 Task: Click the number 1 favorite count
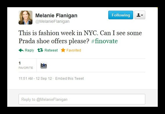point(20,63)
